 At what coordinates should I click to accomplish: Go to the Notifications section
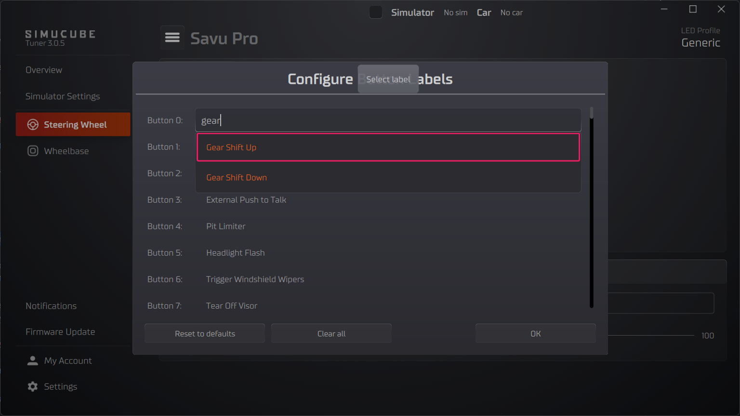tap(51, 306)
